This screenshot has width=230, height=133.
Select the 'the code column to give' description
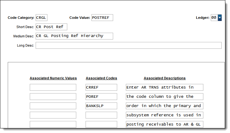(165, 97)
